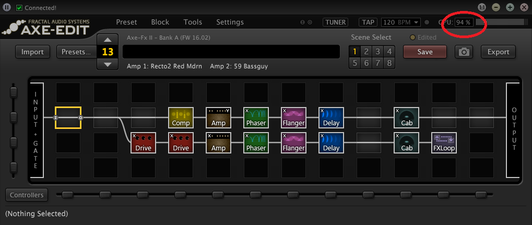Select scene 5

click(355, 63)
